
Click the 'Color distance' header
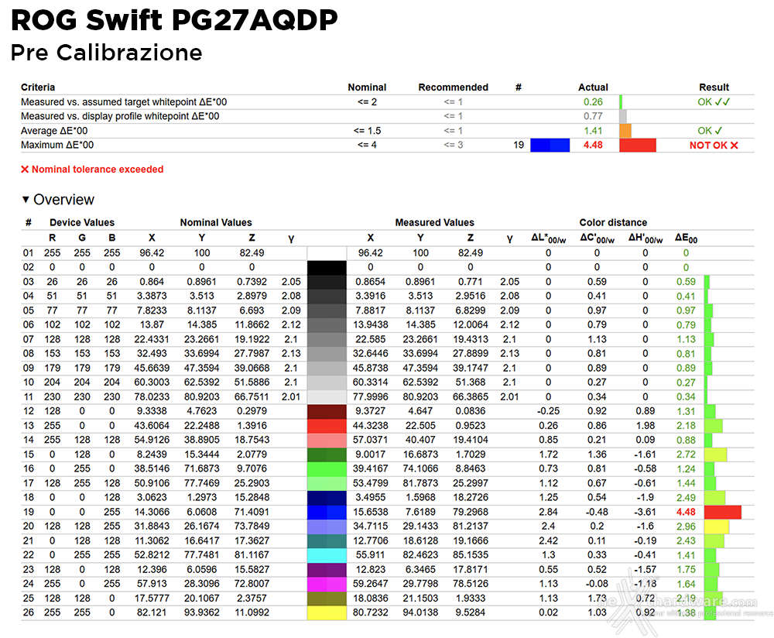point(613,223)
